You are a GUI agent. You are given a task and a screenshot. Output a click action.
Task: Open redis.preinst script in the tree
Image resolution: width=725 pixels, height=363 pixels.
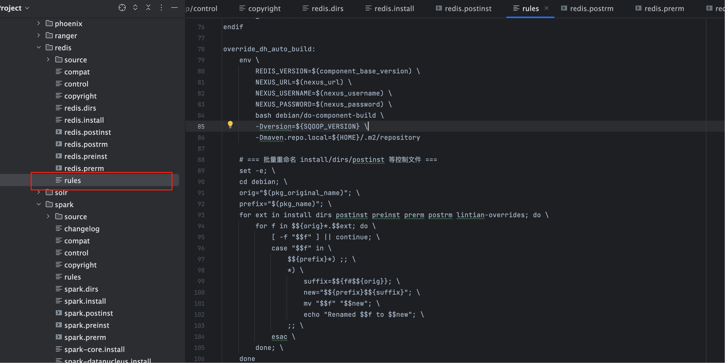click(86, 156)
